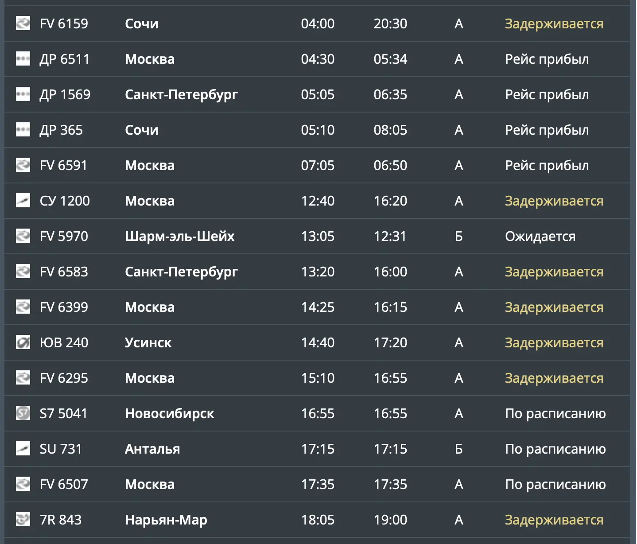
Task: Select the Новосибирск arrival row
Action: 317,413
